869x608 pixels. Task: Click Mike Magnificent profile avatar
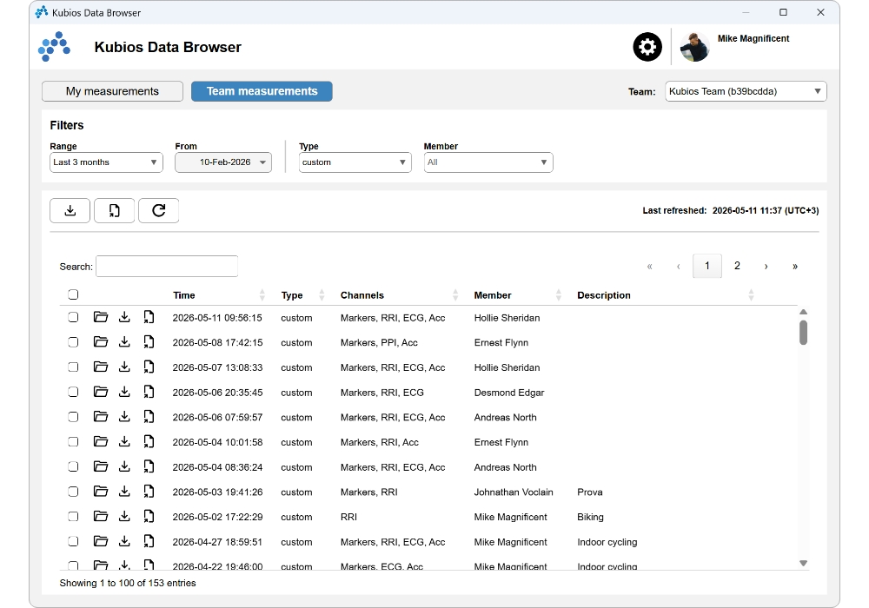coord(694,47)
